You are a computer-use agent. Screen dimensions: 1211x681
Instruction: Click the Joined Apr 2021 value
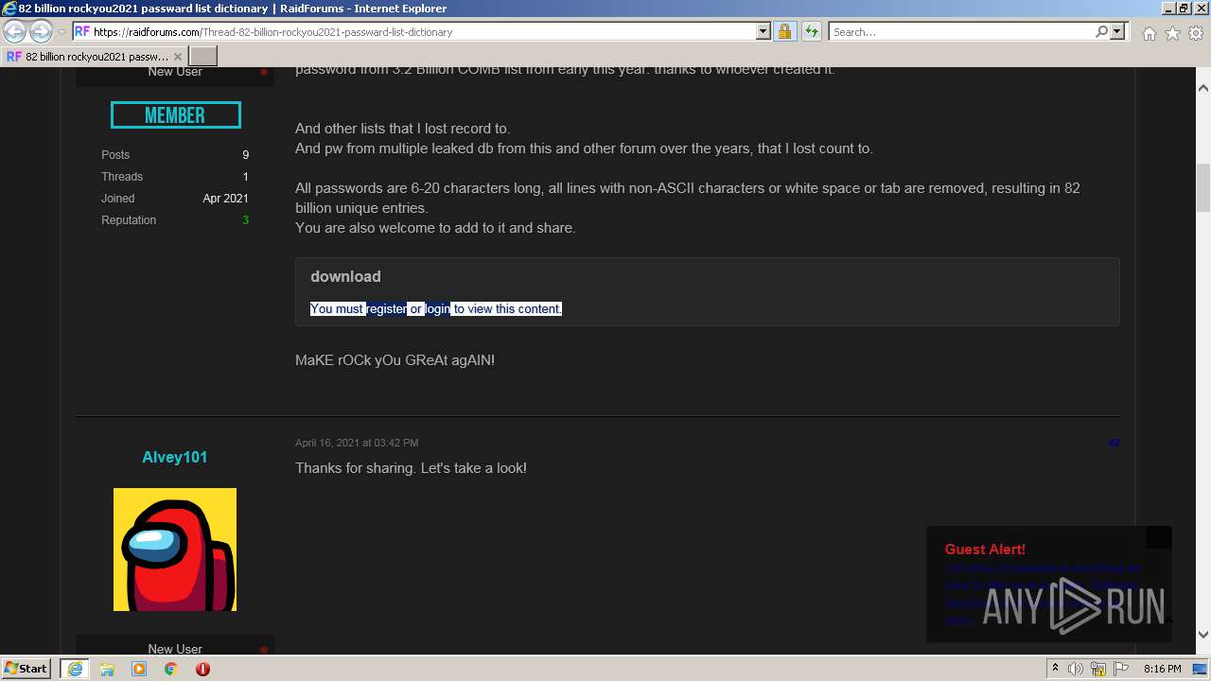(x=225, y=199)
